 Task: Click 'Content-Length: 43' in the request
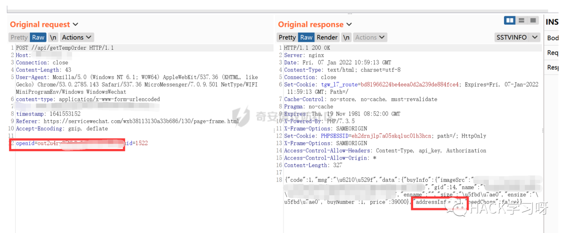(x=44, y=70)
